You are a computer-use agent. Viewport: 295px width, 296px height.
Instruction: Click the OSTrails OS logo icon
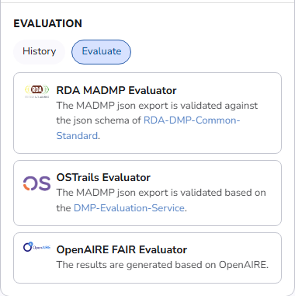(x=36, y=183)
